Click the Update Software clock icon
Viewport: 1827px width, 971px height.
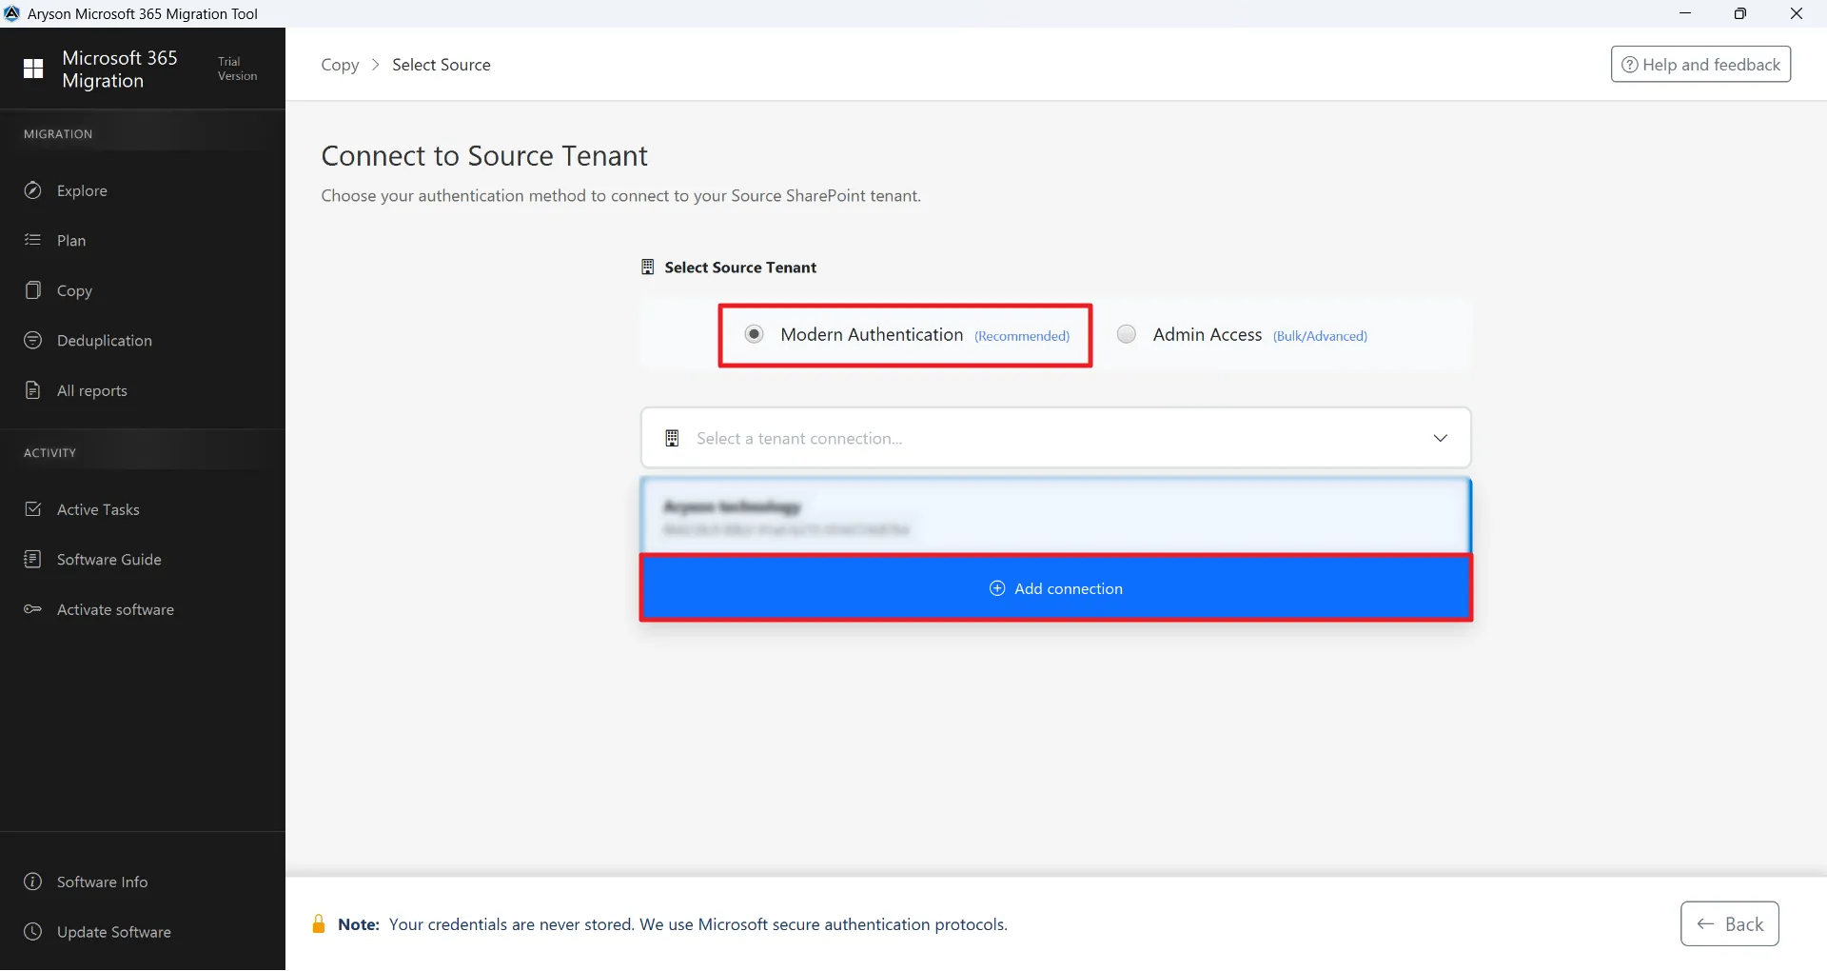(33, 932)
